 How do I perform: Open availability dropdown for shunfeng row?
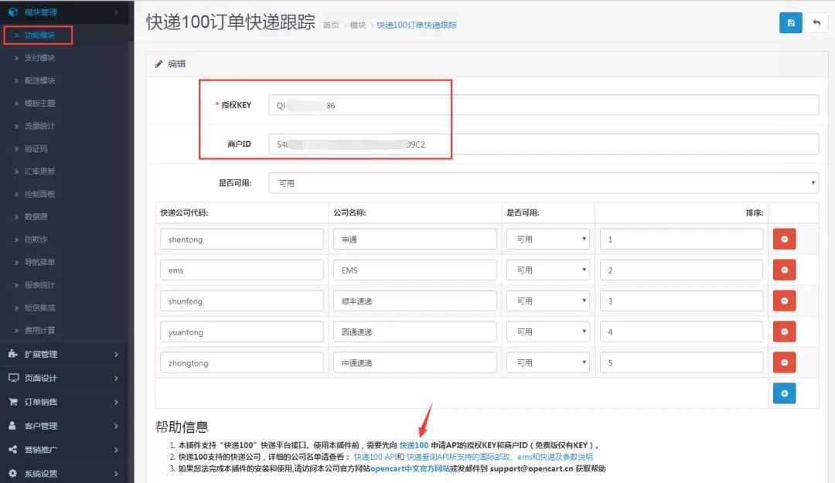pos(548,301)
